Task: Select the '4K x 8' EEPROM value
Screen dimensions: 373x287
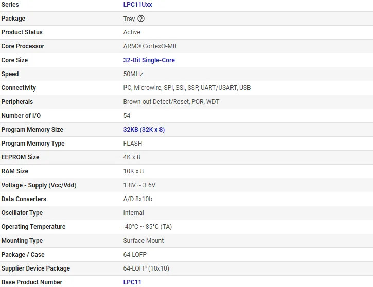Action: point(132,157)
